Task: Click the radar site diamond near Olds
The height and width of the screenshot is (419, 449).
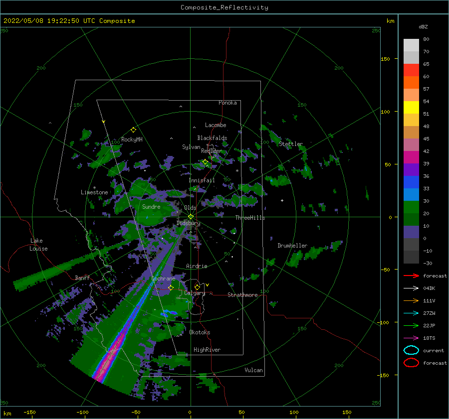Action: click(191, 217)
